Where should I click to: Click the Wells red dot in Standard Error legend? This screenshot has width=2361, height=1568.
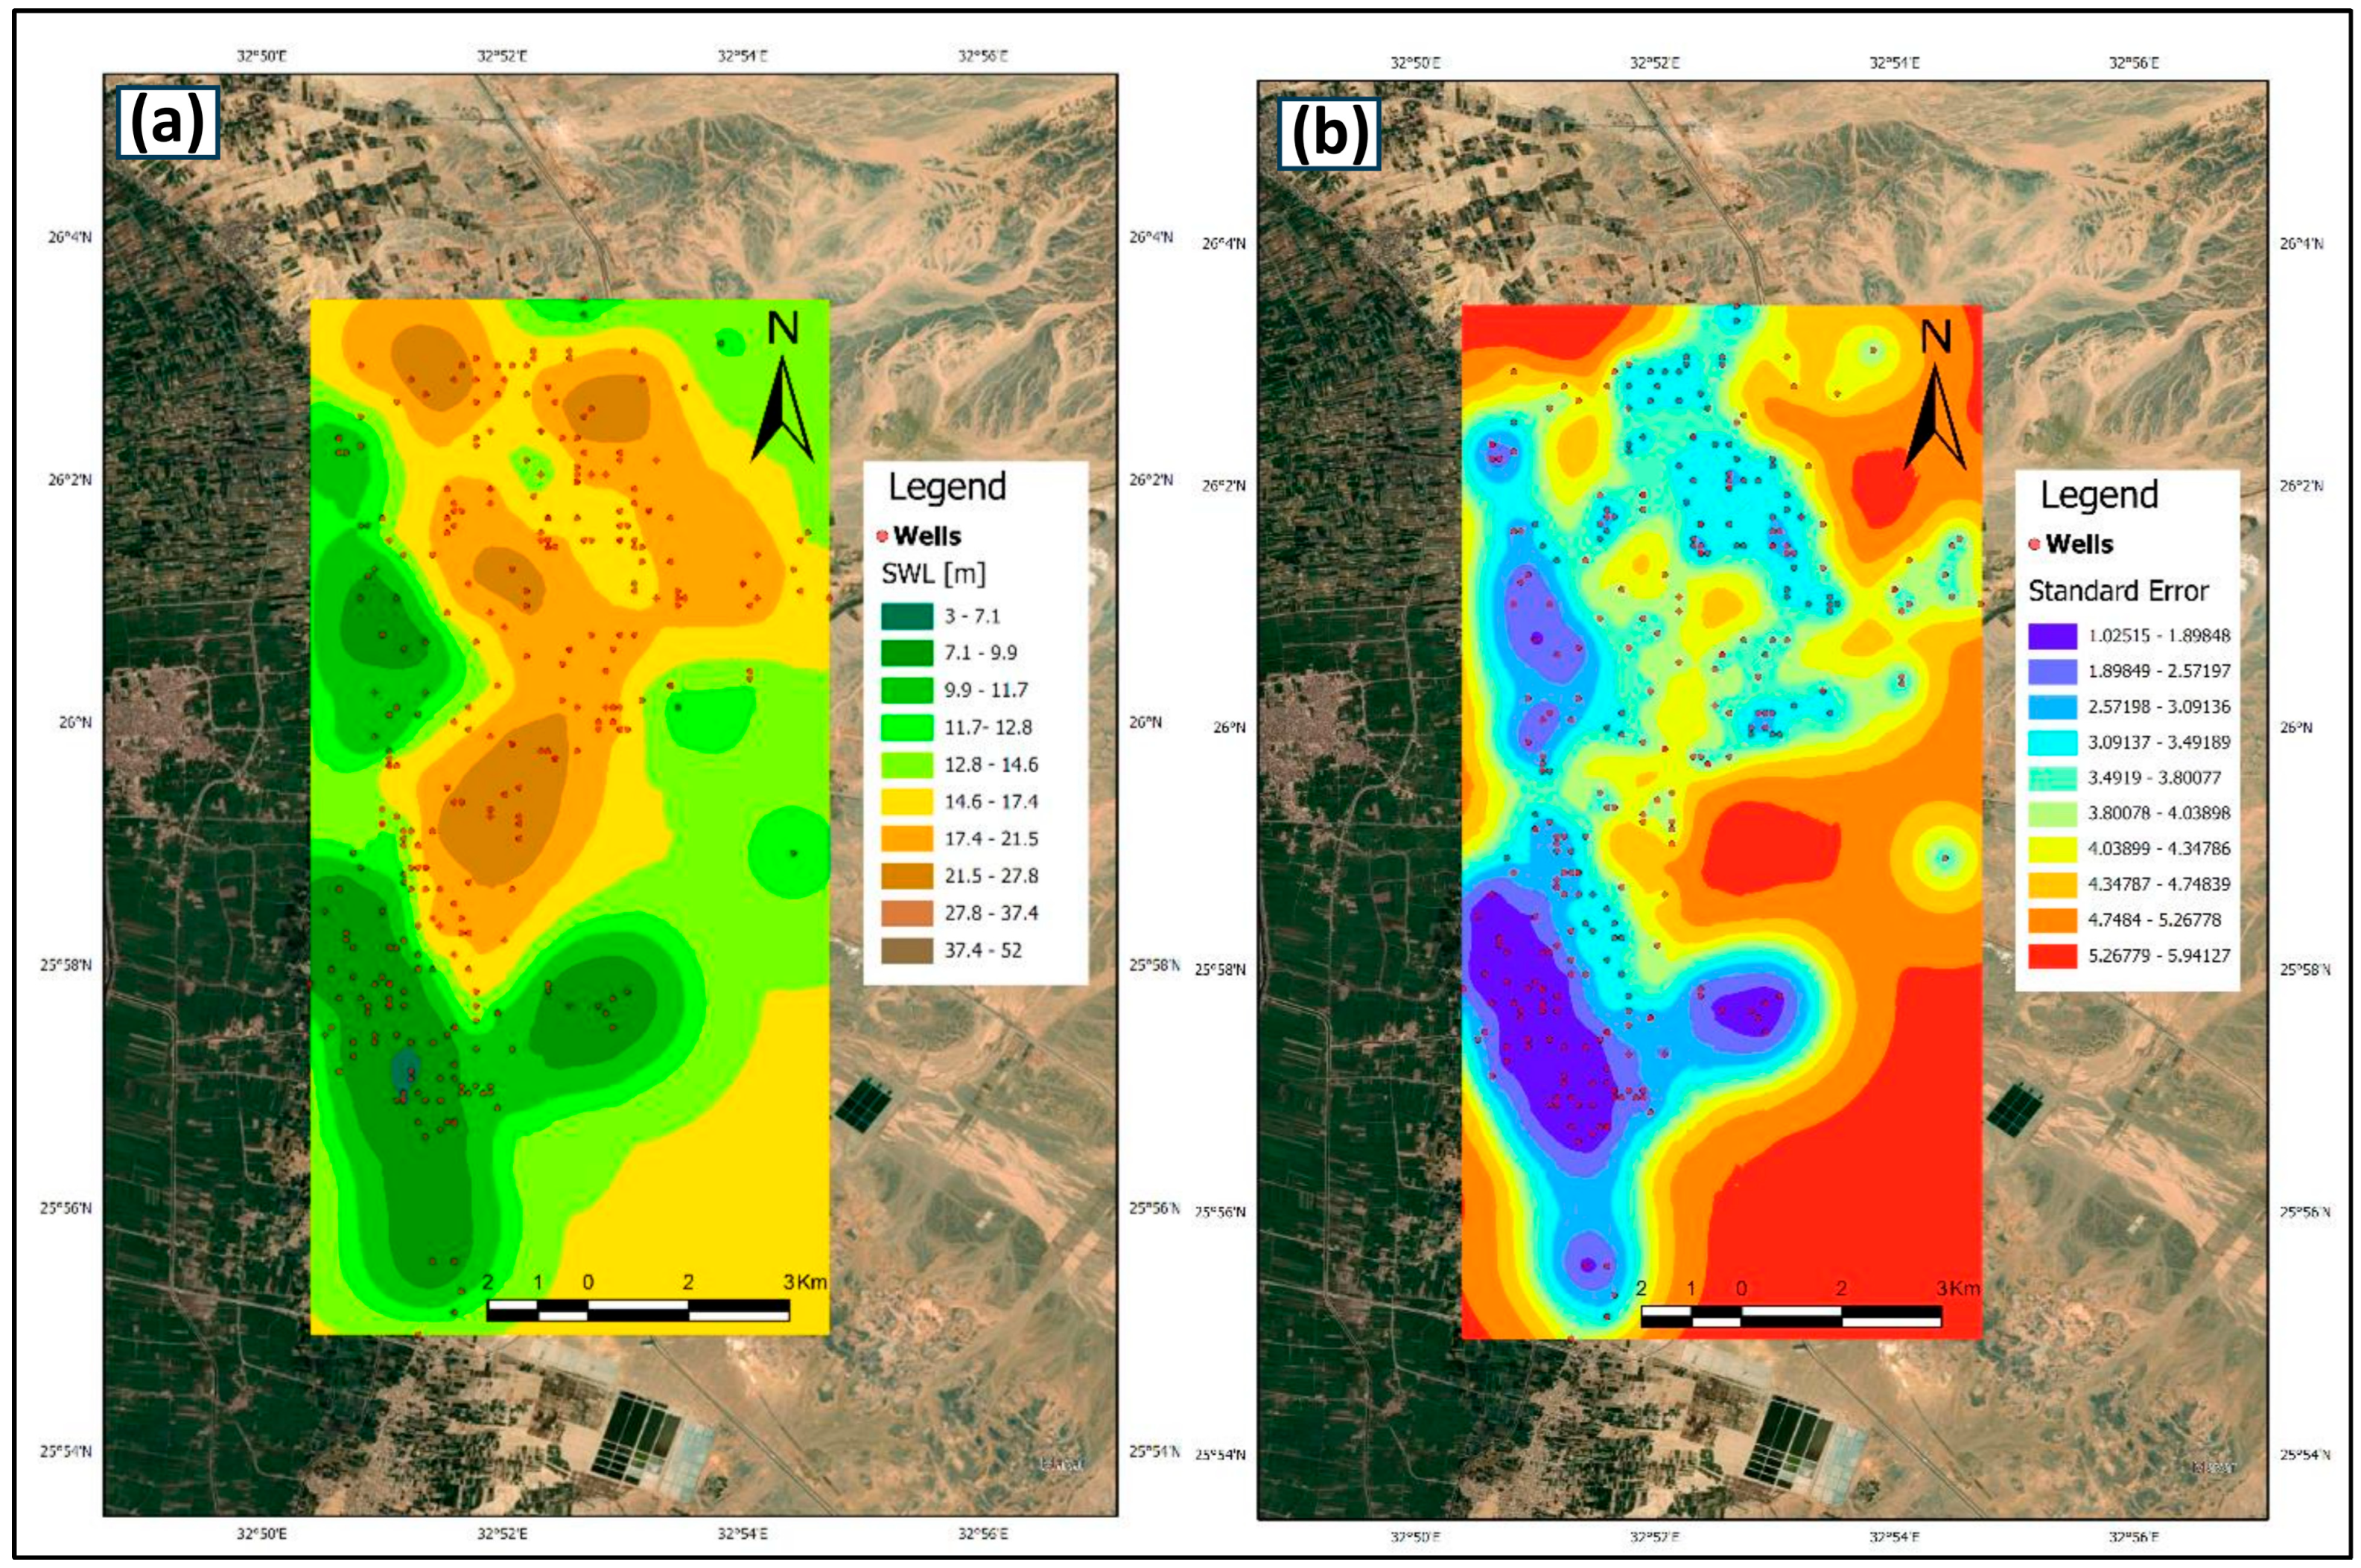click(2034, 544)
